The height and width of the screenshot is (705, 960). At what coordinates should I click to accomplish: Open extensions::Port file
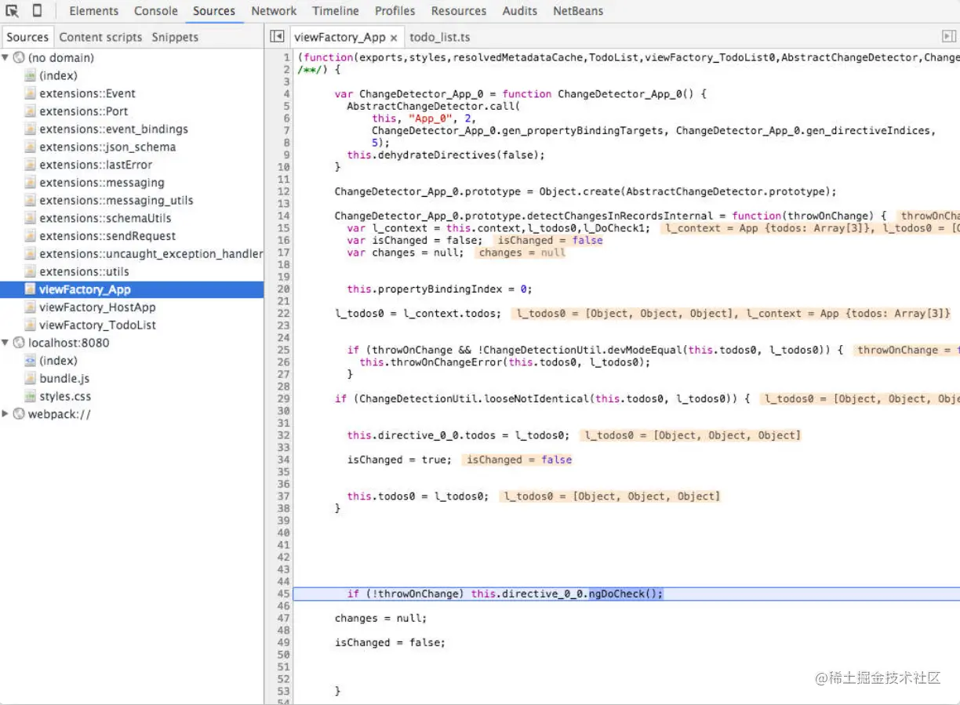coord(83,111)
